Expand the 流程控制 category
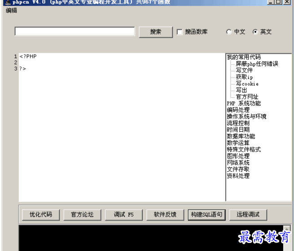The height and width of the screenshot is (251, 294). [238, 123]
